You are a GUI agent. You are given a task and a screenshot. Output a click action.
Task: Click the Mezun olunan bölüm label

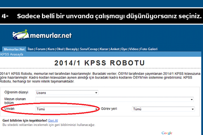point(15,101)
